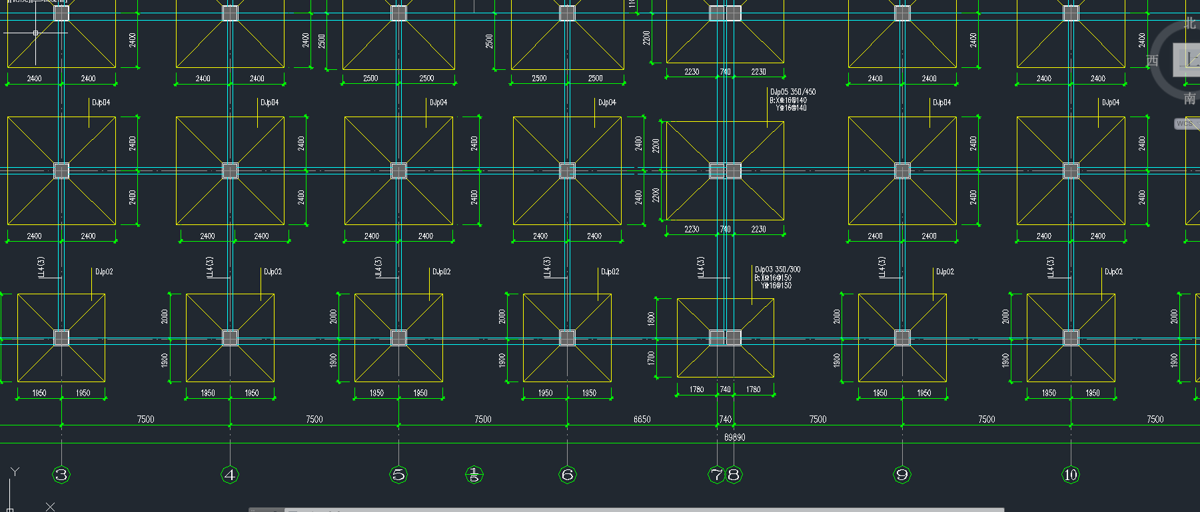Select the '7500' dimension between axes 8 and 9
The width and height of the screenshot is (1200, 512).
[818, 419]
